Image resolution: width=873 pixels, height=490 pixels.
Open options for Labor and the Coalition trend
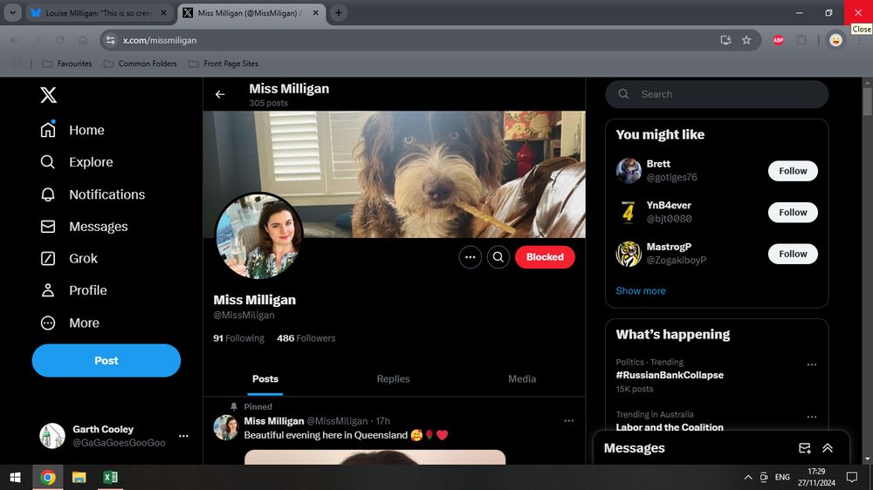812,417
